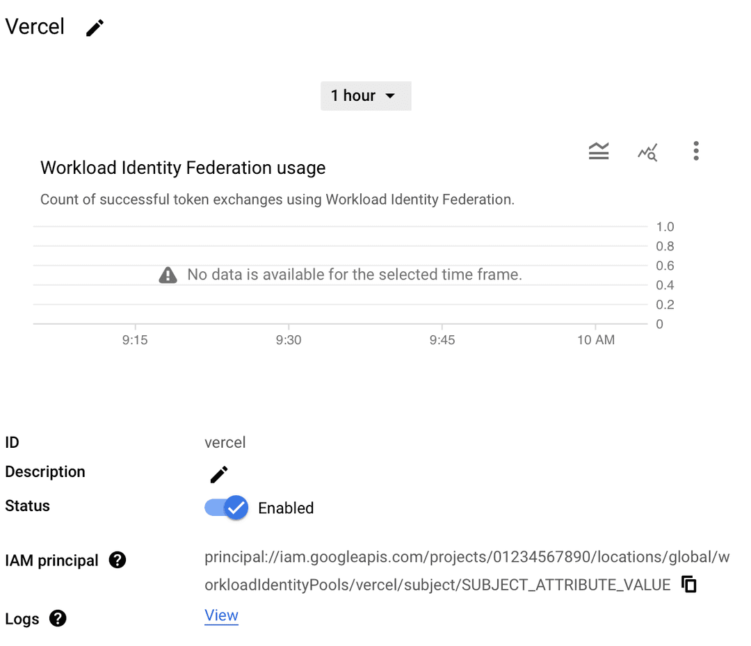Click the 9:30 time axis label

pos(288,340)
